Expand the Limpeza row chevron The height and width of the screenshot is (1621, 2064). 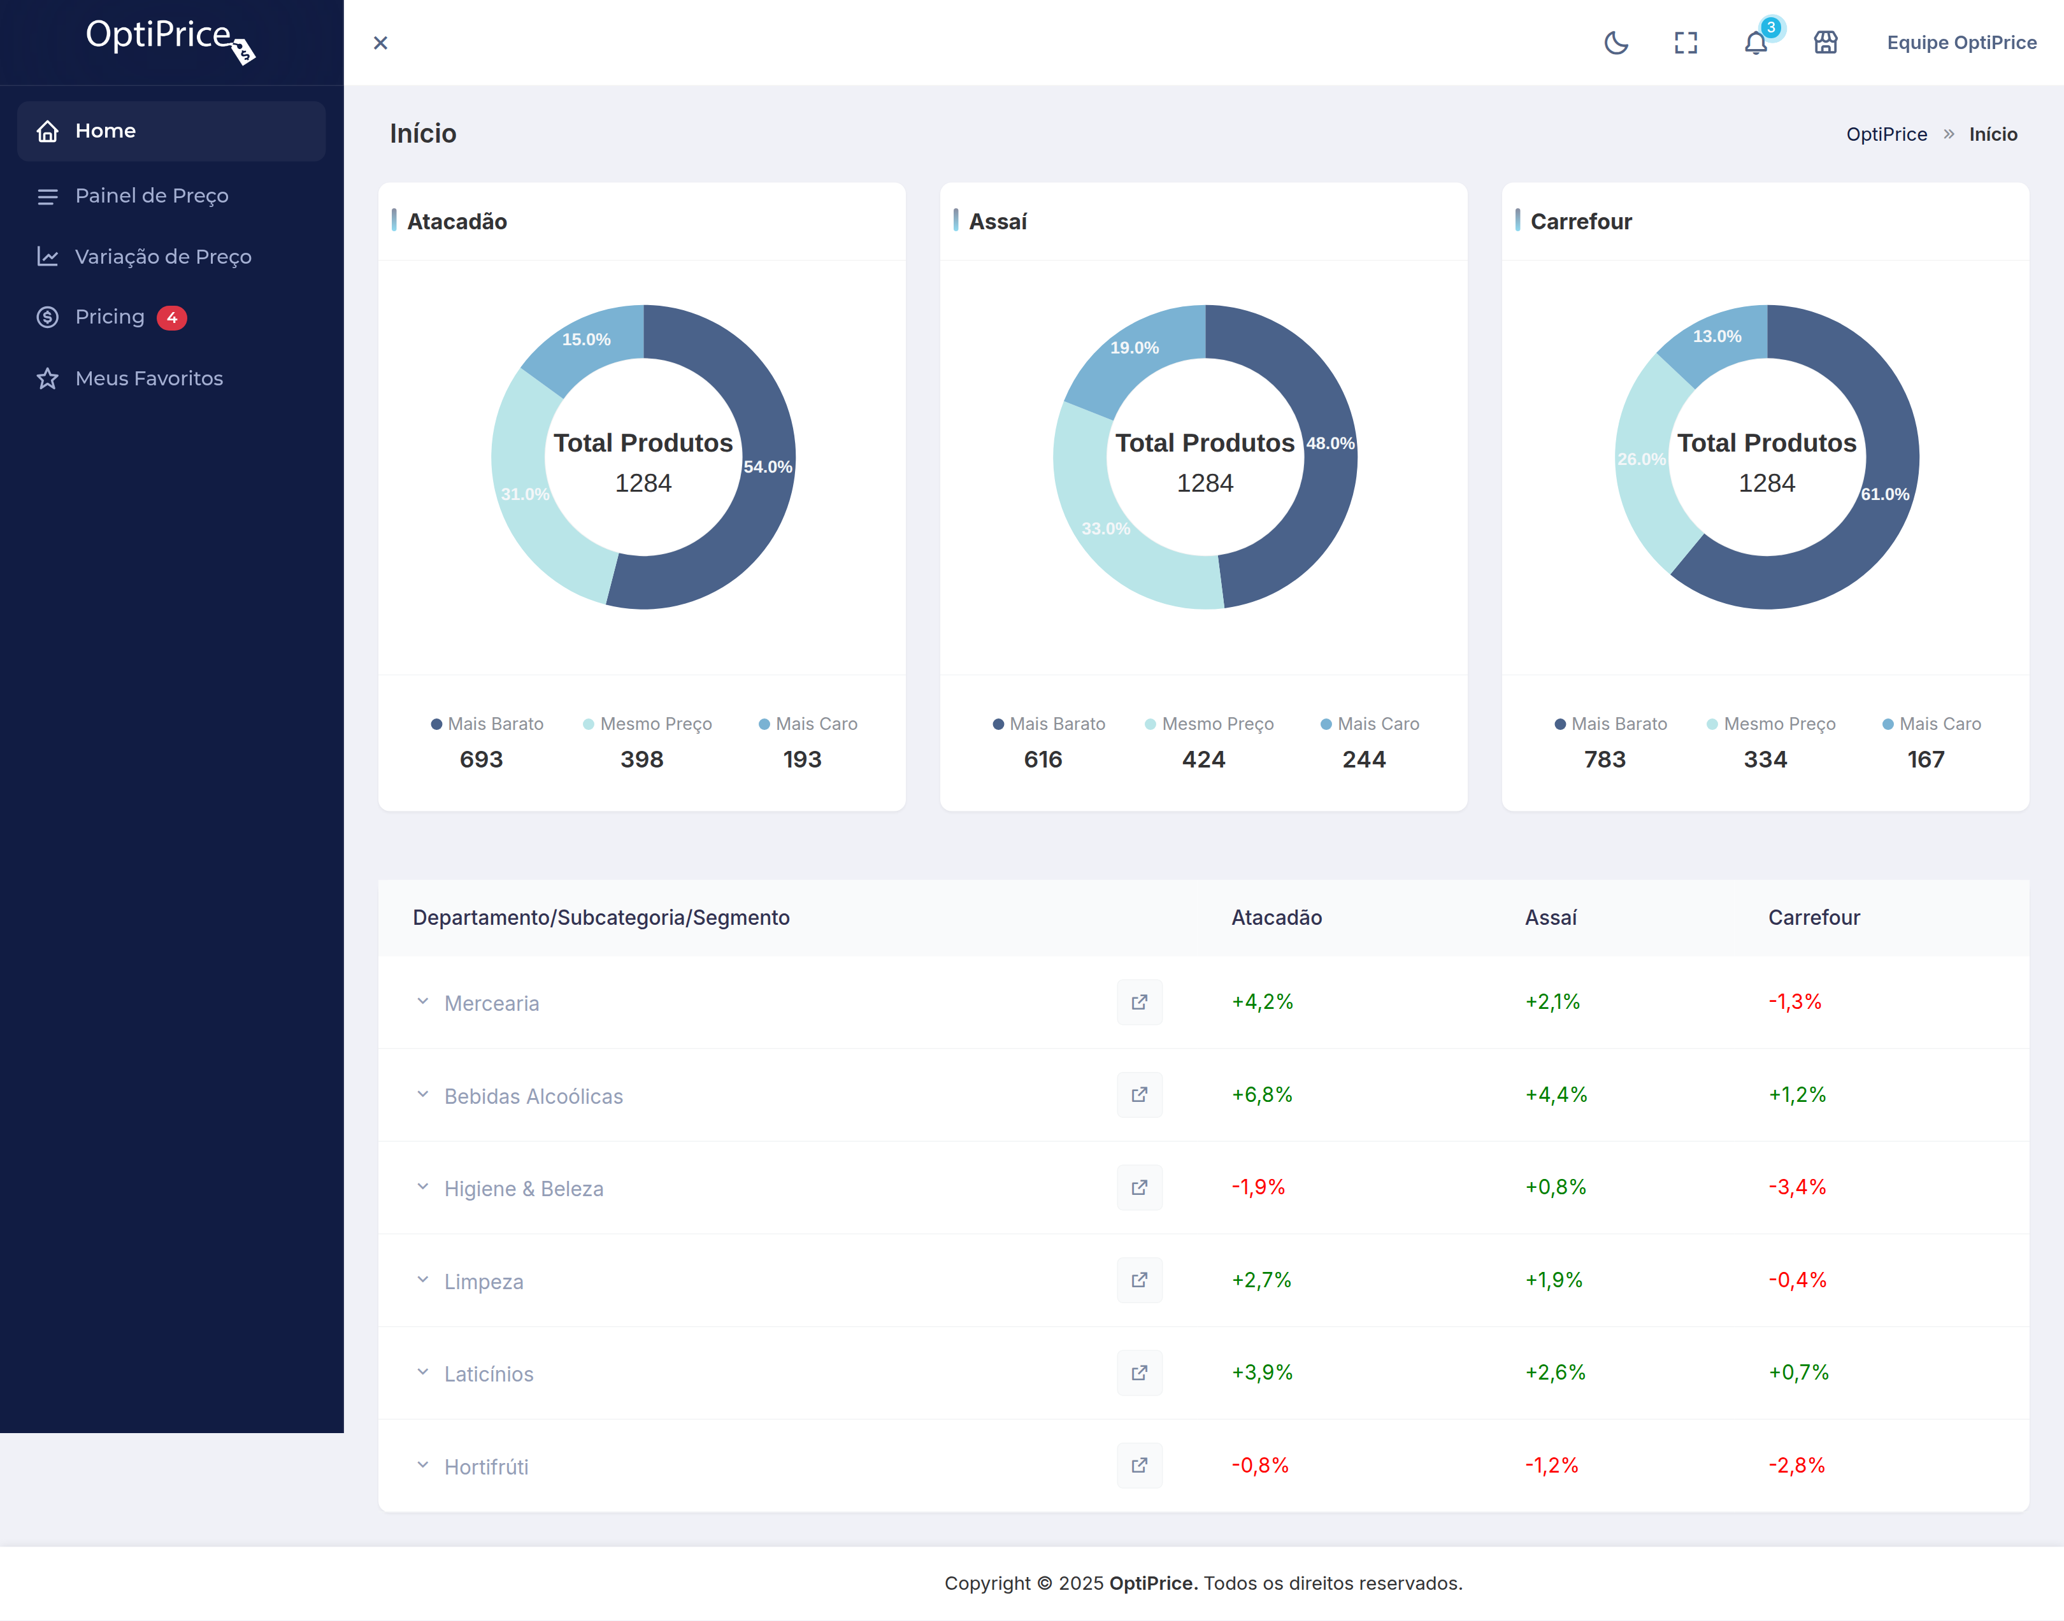click(422, 1280)
